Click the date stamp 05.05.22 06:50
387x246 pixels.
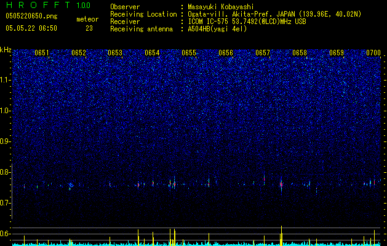click(x=31, y=28)
